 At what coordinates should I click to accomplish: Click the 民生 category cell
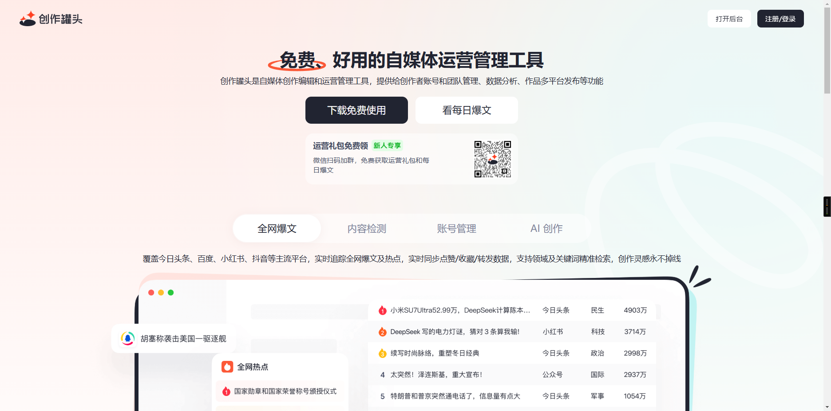(598, 310)
